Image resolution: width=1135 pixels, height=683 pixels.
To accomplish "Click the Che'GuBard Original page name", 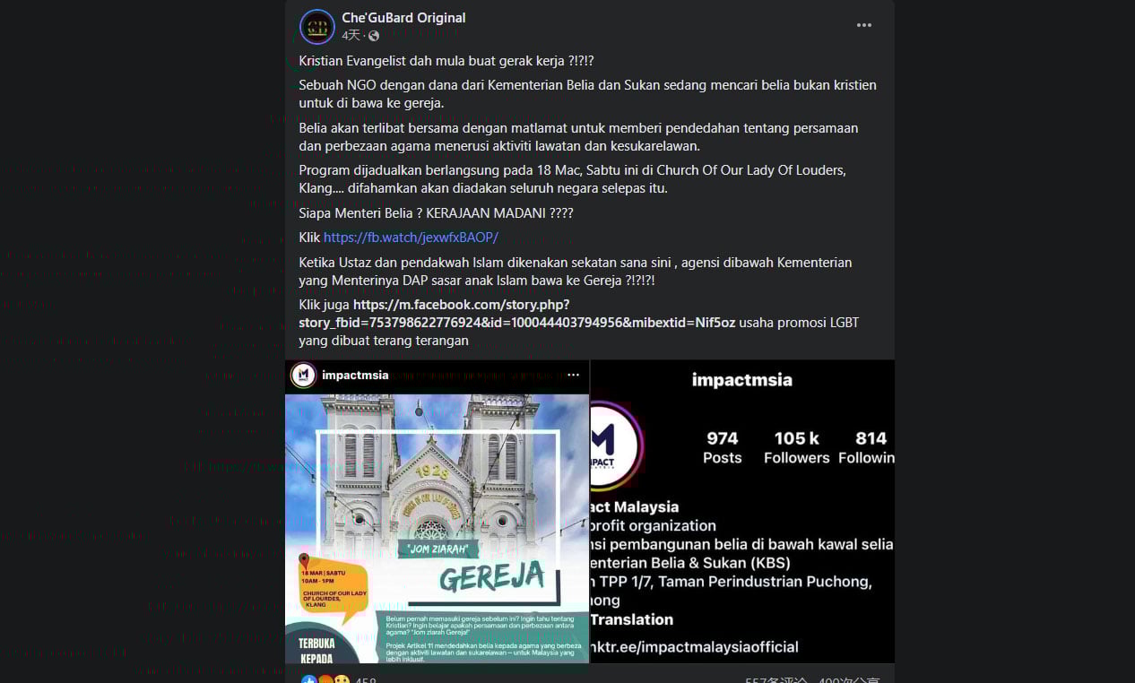I will pos(403,18).
